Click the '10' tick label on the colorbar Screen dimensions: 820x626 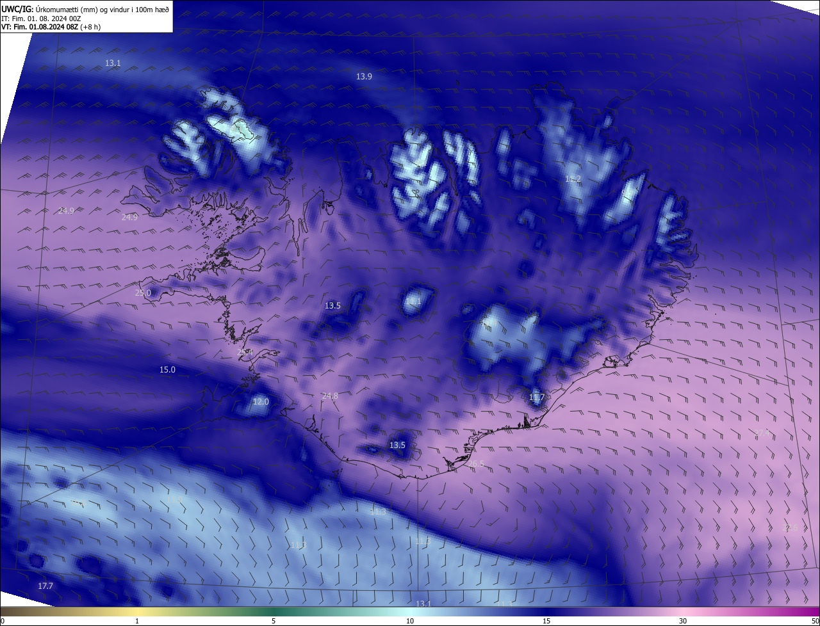pos(410,621)
